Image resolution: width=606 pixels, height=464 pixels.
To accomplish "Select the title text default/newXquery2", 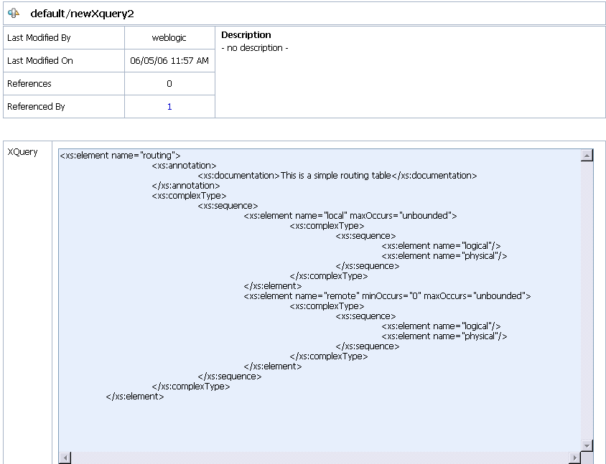I will (x=82, y=14).
